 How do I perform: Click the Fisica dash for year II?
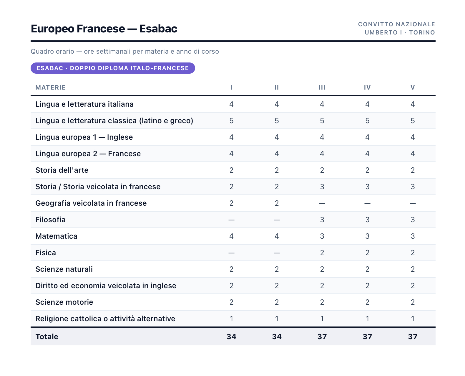pyautogui.click(x=277, y=253)
